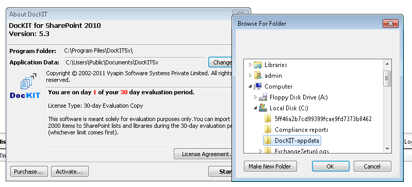Click the Activate button
Screen dimensions: 412x187
click(x=70, y=172)
